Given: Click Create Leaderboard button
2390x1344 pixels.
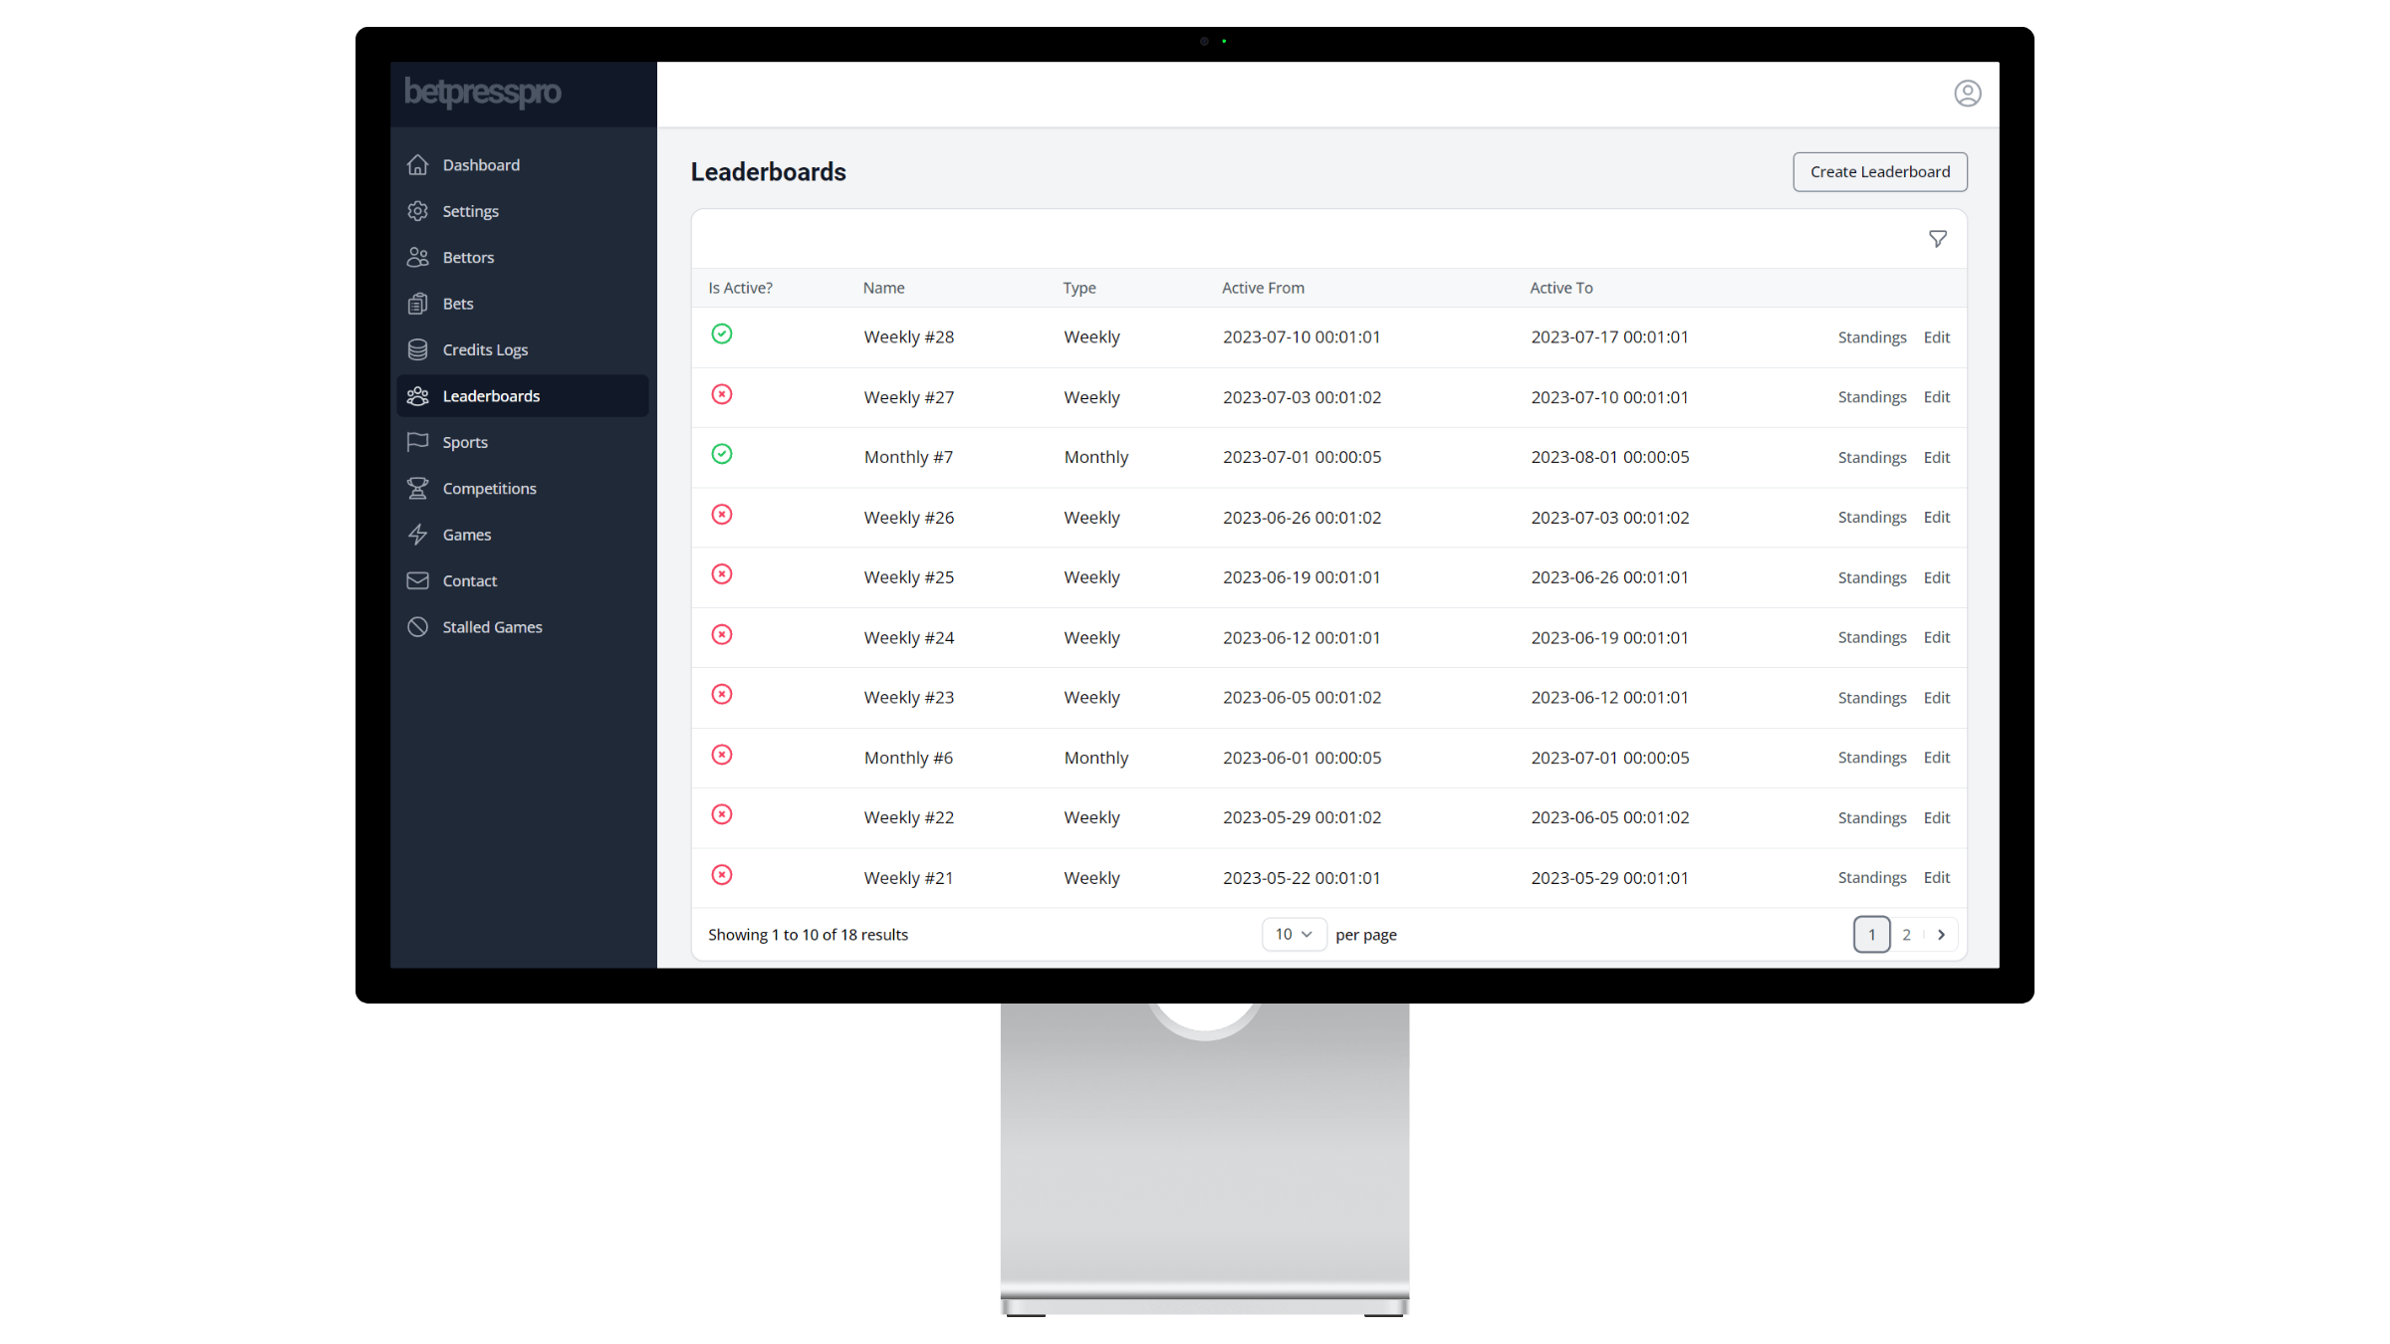Looking at the screenshot, I should (1879, 170).
